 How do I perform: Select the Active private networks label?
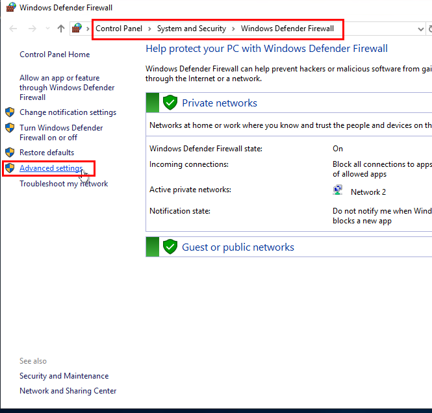[190, 190]
